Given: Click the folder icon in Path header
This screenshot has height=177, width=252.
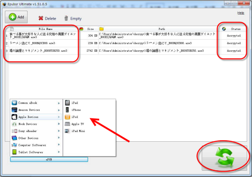Looking at the screenshot, I should pos(102,29).
